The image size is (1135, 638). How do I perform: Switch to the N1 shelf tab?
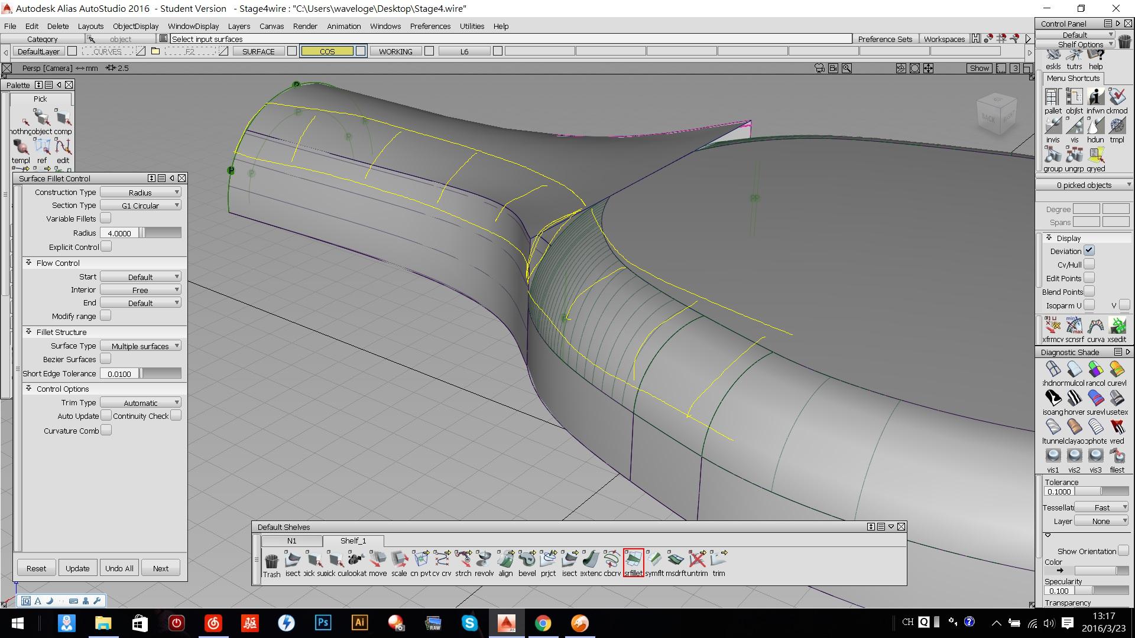(x=291, y=541)
